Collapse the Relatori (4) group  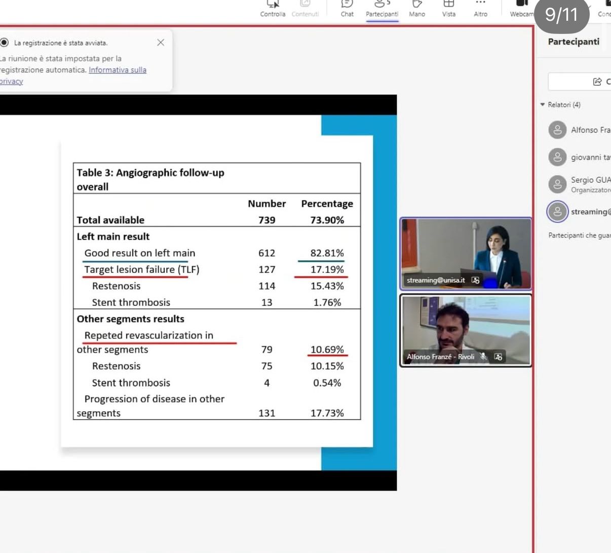click(x=543, y=105)
